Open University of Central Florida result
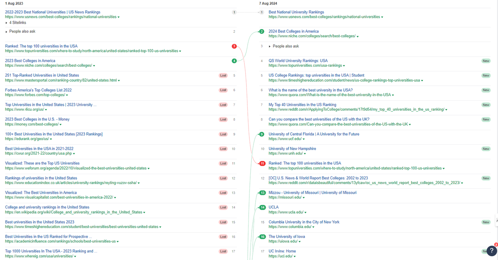 pos(314,134)
